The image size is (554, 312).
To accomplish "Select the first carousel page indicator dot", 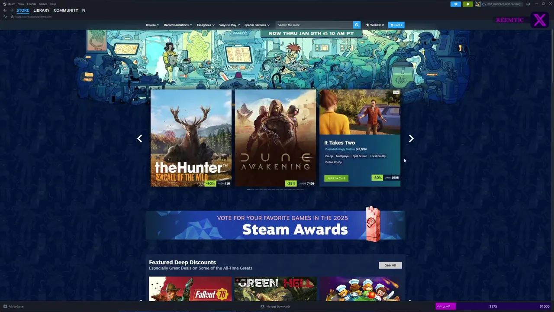I will coord(249,189).
